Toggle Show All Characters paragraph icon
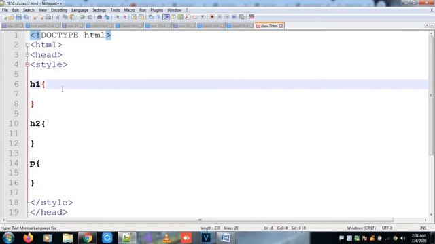The height and width of the screenshot is (244, 435). click(158, 17)
